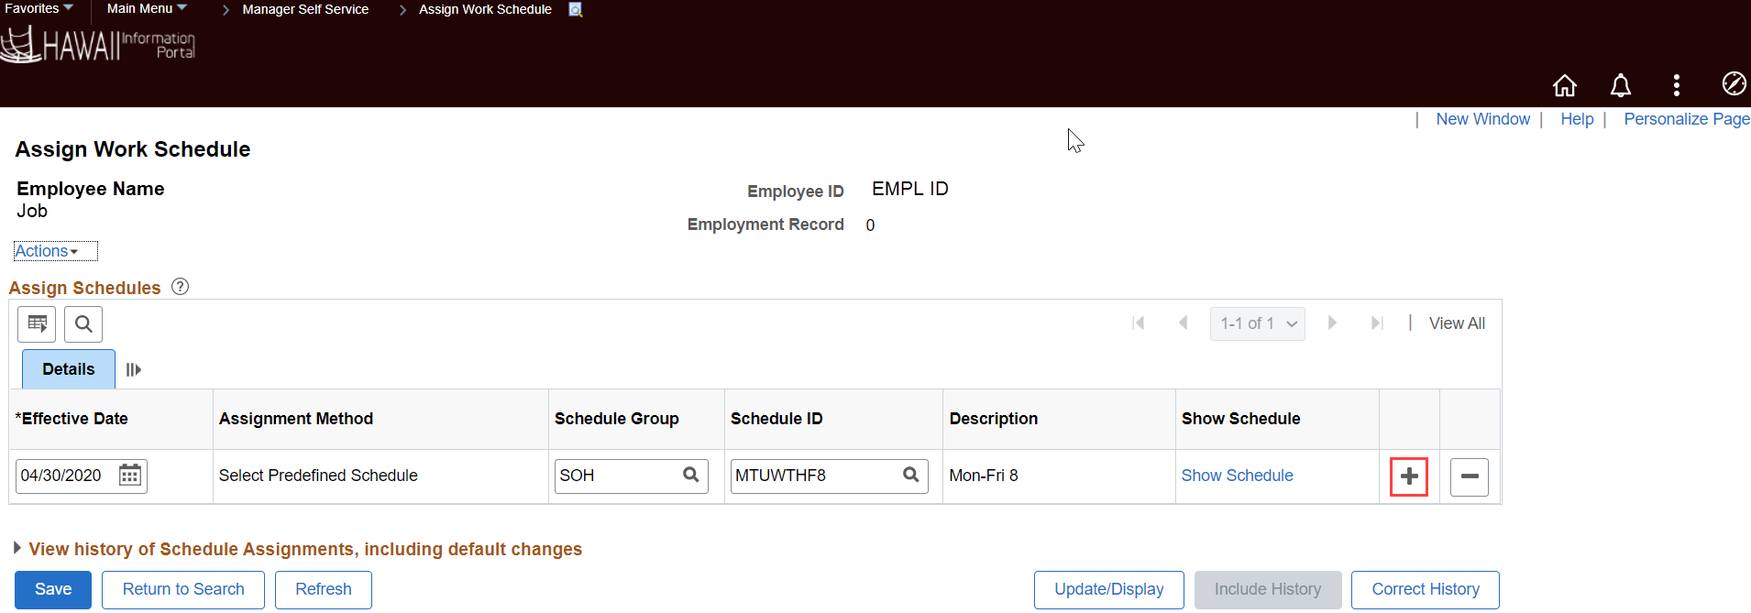Open the Schedule ID lookup magnifier
Screen dimensions: 1751x613
[910, 476]
